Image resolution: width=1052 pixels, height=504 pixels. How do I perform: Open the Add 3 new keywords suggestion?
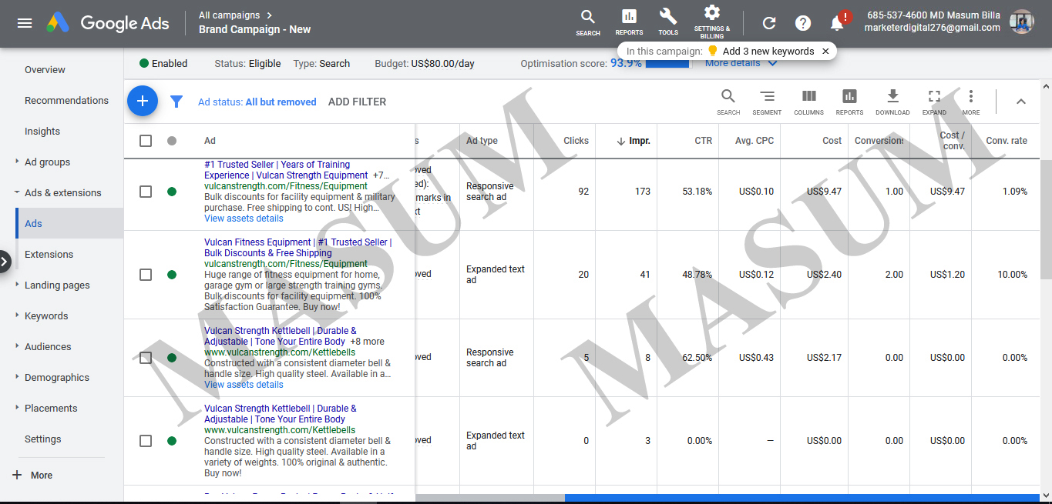point(768,51)
